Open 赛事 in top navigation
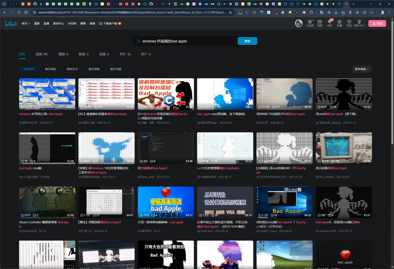This screenshot has width=394, height=269. coord(92,23)
